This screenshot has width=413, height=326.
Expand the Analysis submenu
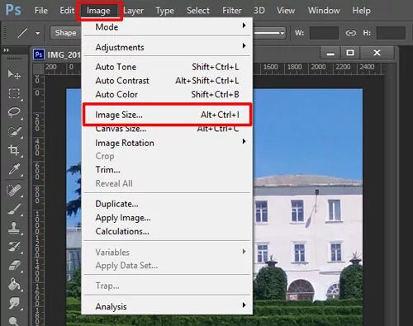(167, 306)
